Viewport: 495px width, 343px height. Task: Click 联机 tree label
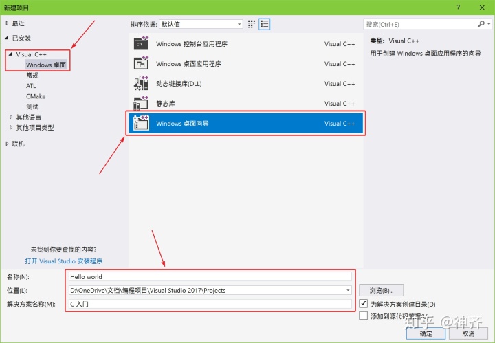19,144
